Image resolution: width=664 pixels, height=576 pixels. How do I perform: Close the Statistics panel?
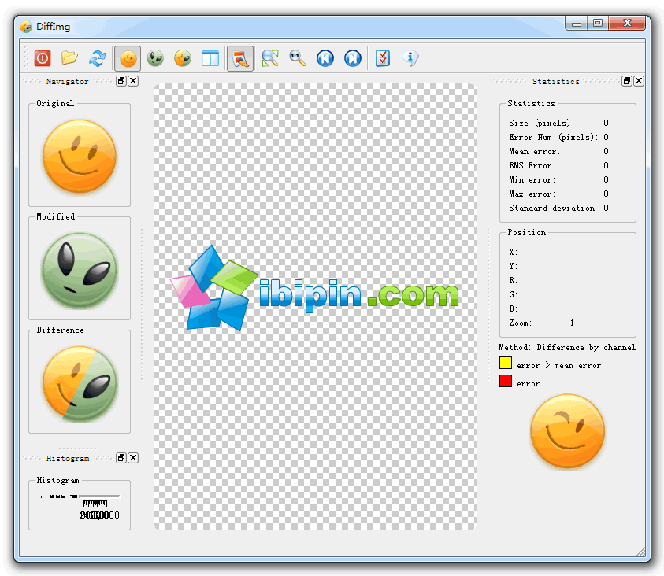coord(639,81)
